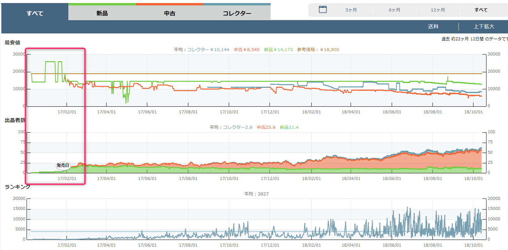508x250 pixels.
Task: Click the calendar icon beside period options
Action: [x=323, y=9]
